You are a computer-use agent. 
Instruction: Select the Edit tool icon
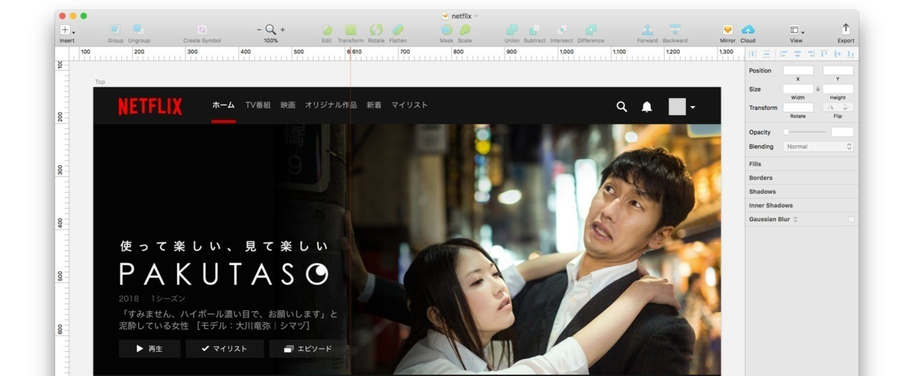tap(327, 30)
